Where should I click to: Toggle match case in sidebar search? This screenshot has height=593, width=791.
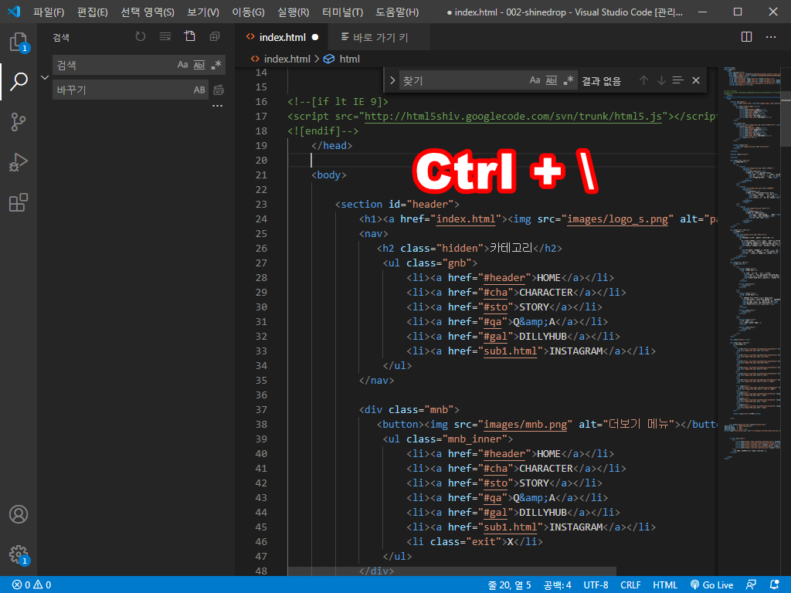pyautogui.click(x=182, y=65)
